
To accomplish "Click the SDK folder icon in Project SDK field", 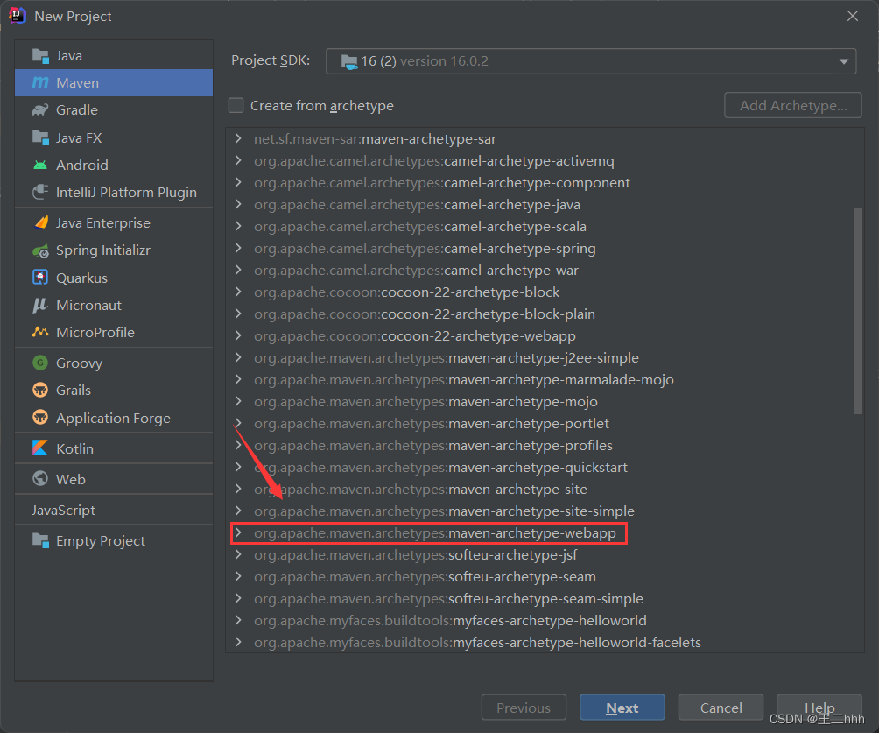I will (x=349, y=61).
